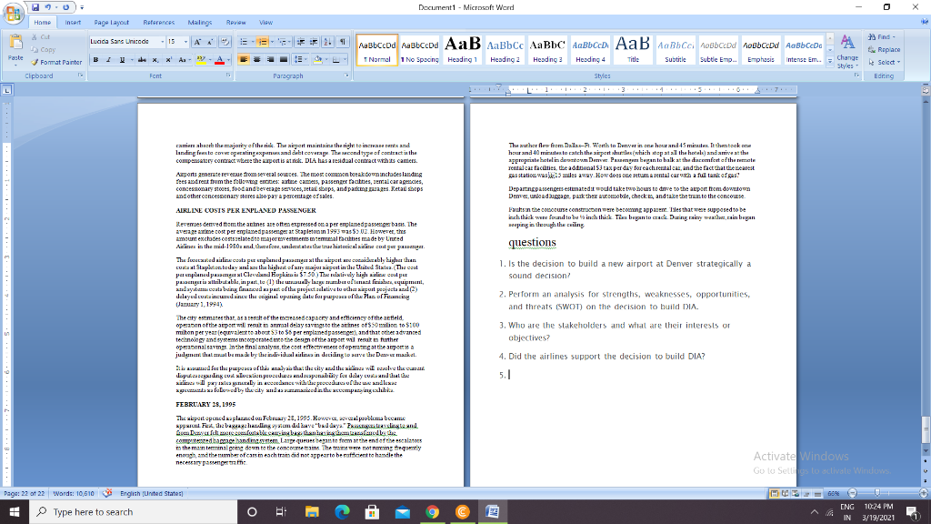The width and height of the screenshot is (931, 524).
Task: Apply italic formatting
Action: coord(108,59)
